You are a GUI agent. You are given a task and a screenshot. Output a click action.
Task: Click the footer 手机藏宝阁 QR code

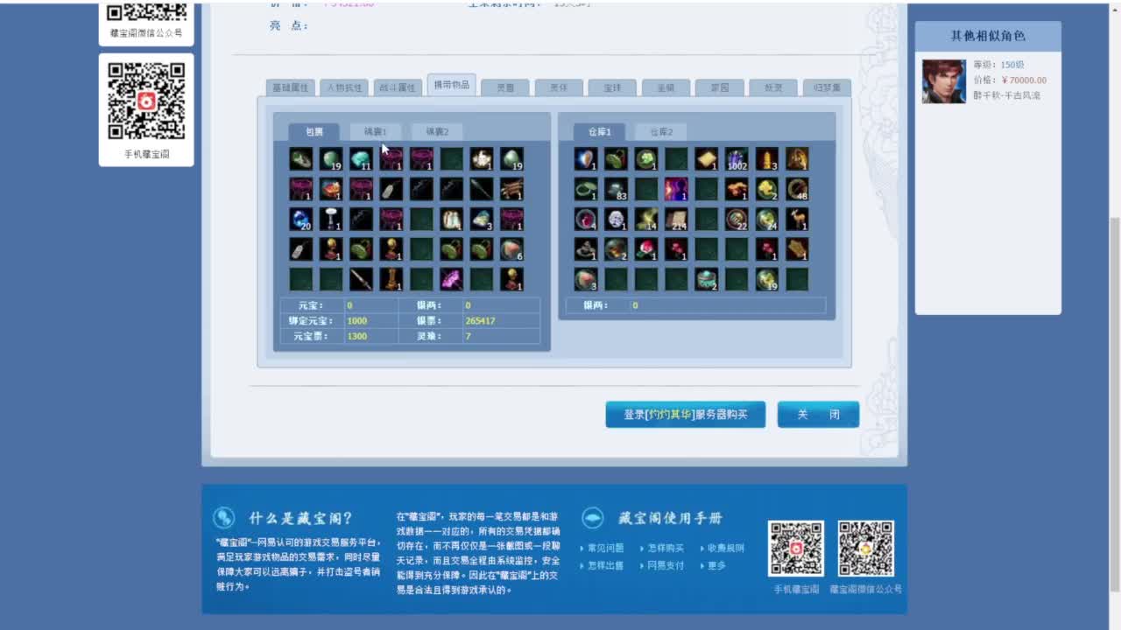pos(796,549)
